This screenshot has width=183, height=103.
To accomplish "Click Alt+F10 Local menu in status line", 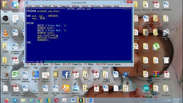I will coord(108,64).
